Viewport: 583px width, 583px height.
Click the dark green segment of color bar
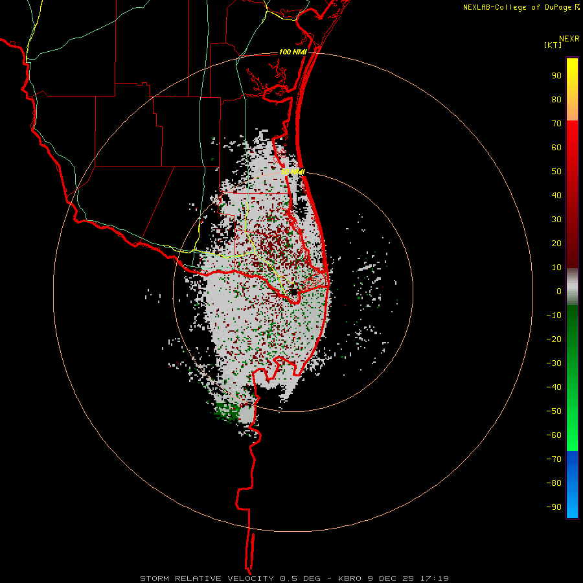point(572,327)
